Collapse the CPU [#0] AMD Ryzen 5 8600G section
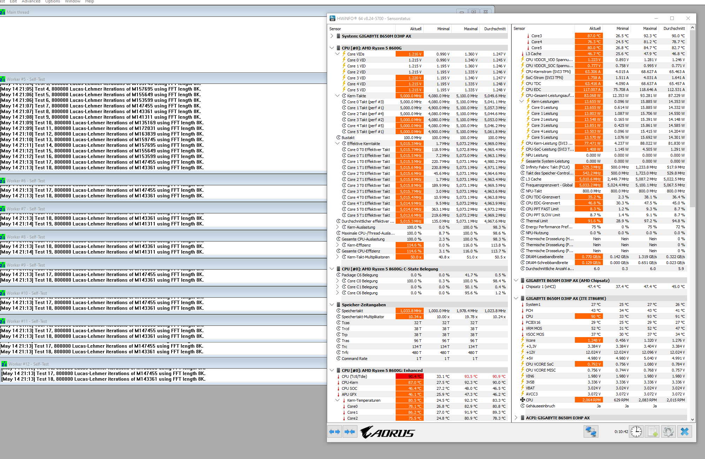Screen dimensions: 705x459 (x=332, y=48)
